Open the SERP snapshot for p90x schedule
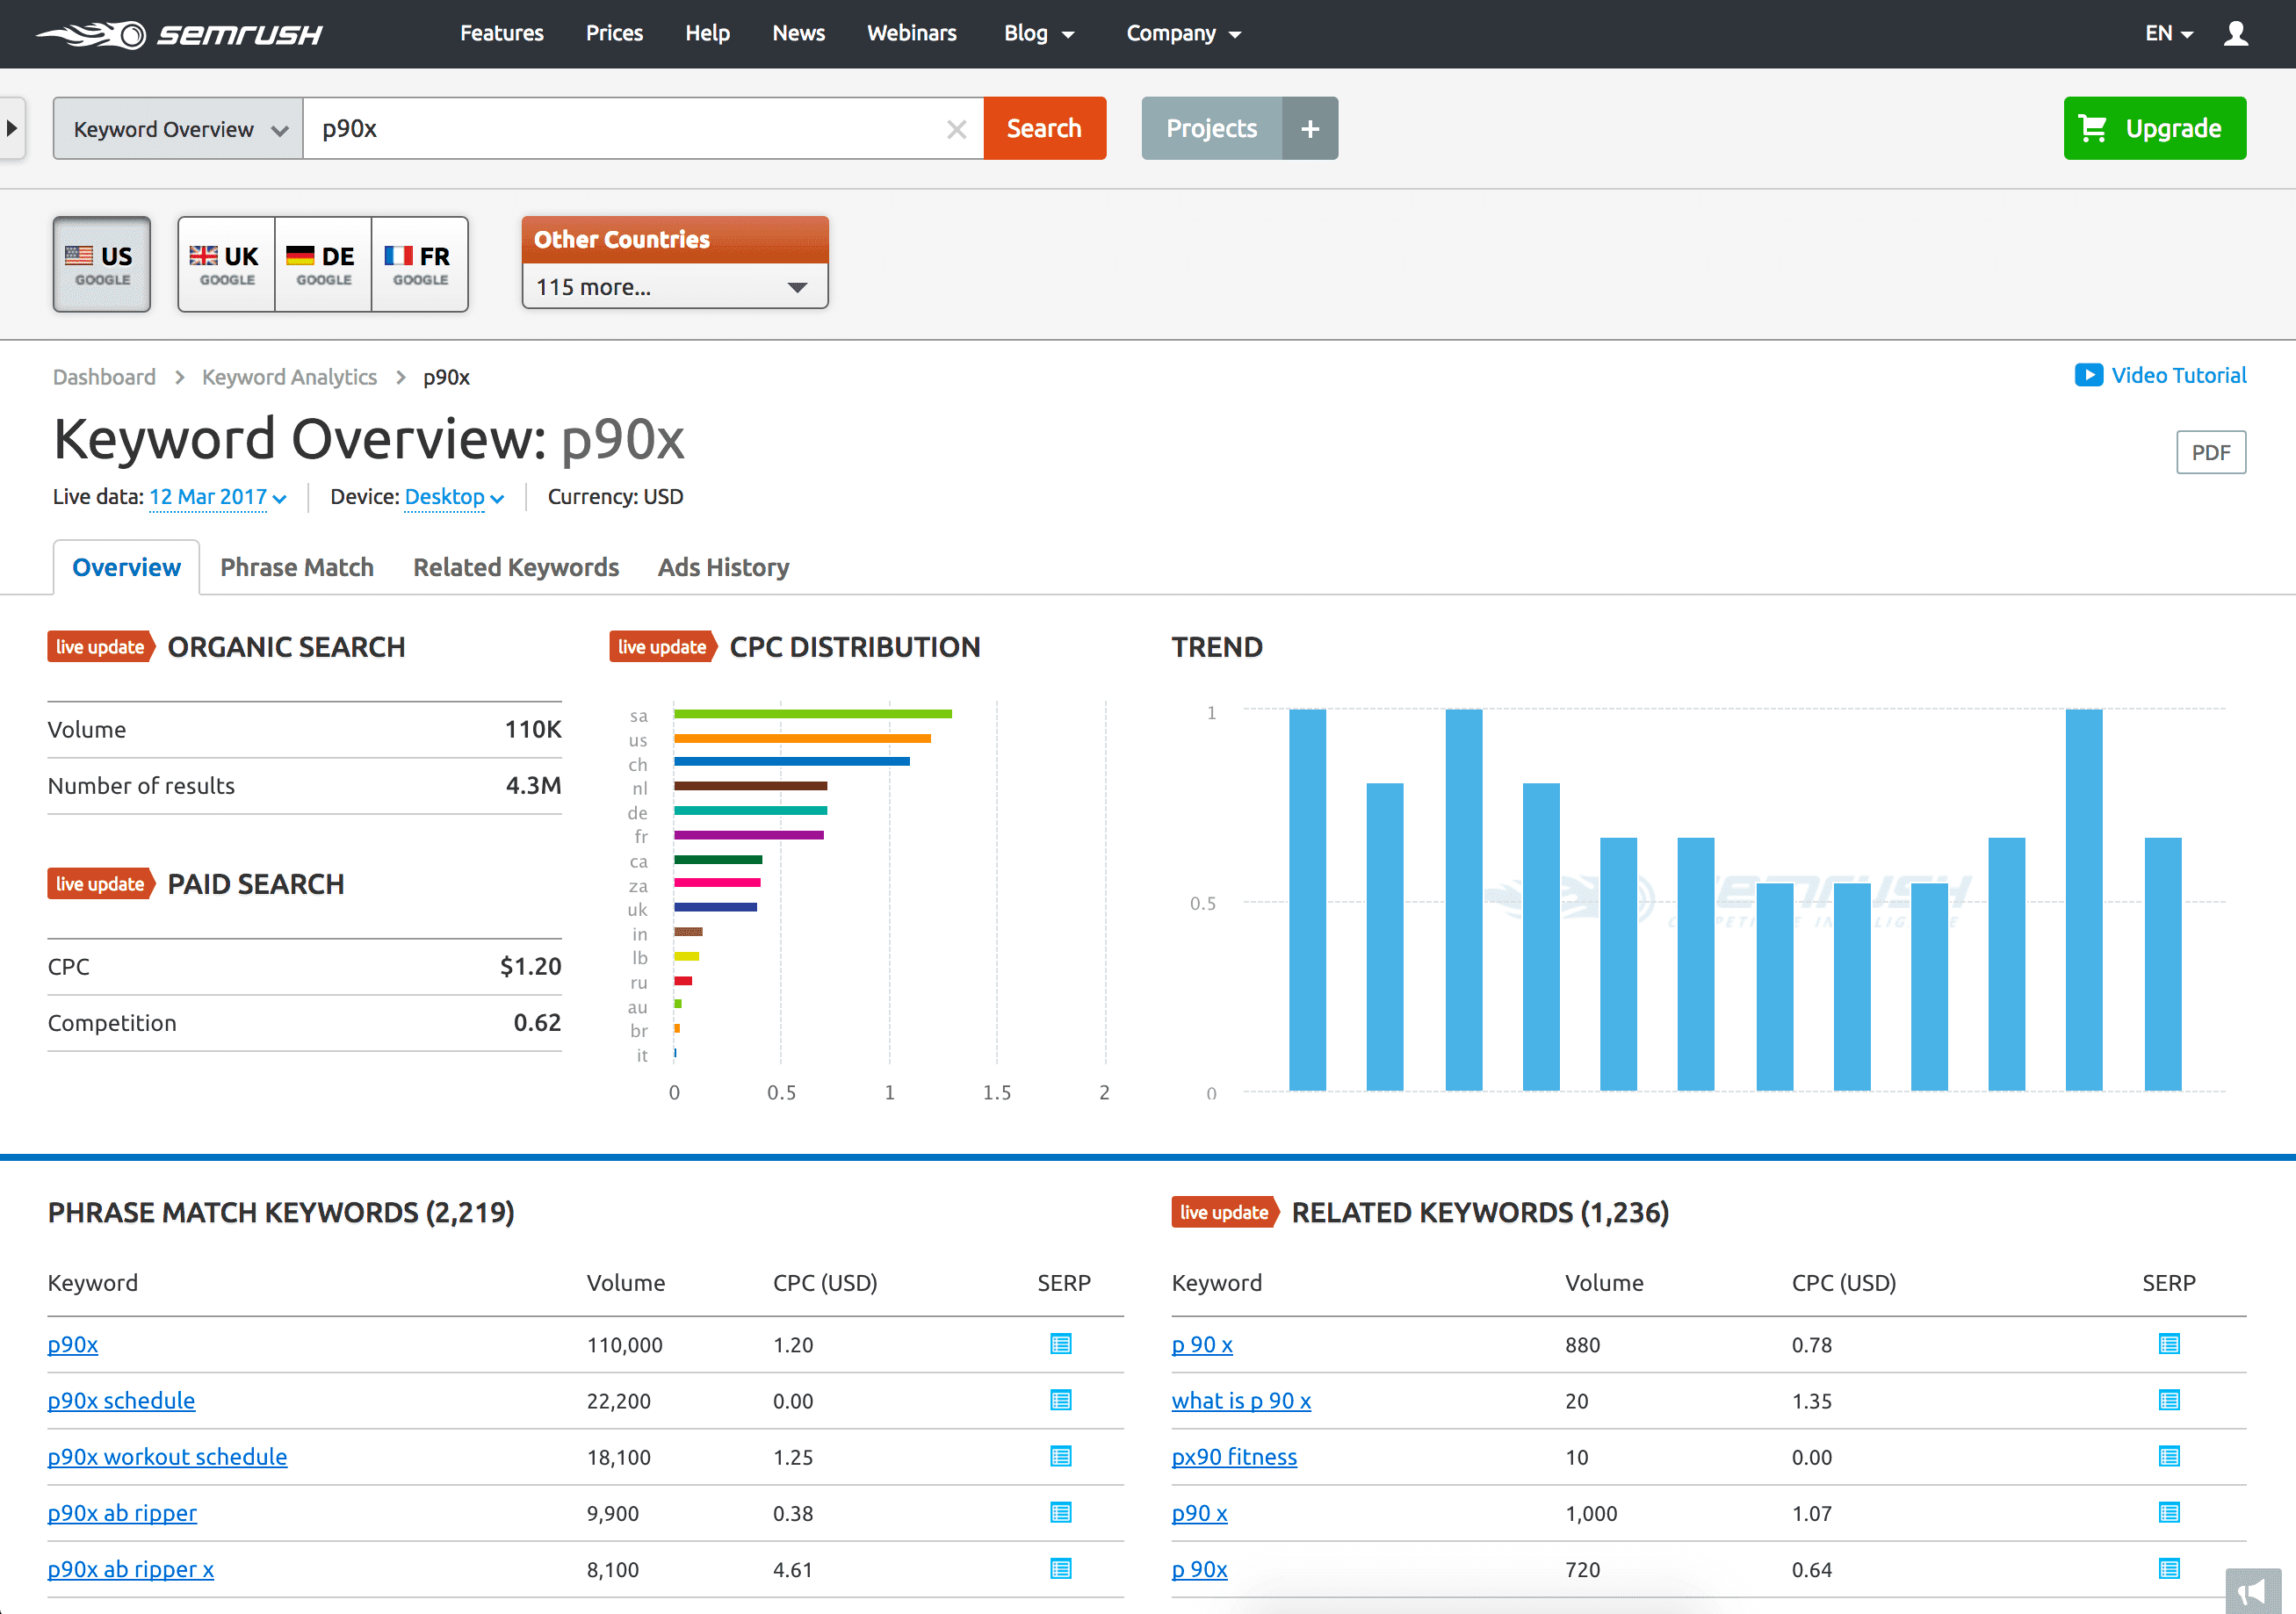The image size is (2296, 1614). tap(1059, 1400)
